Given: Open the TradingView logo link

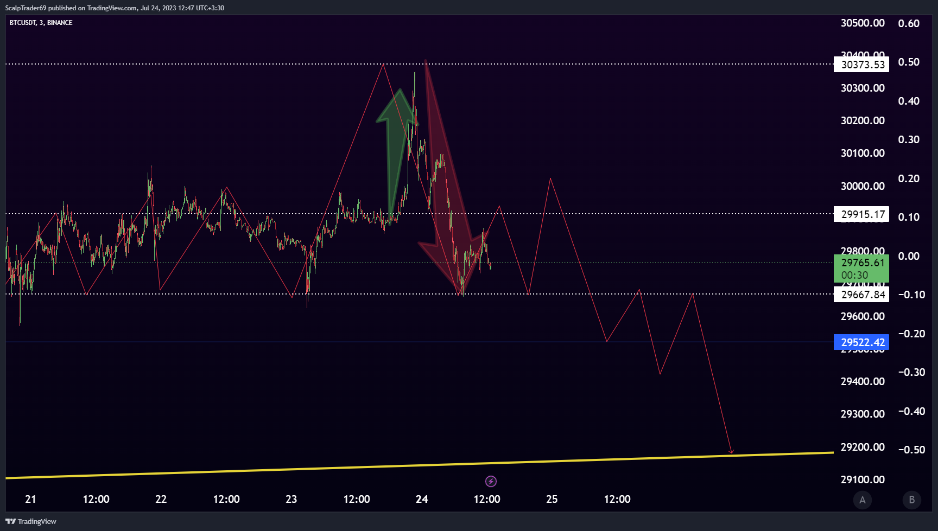Looking at the screenshot, I should click(31, 521).
